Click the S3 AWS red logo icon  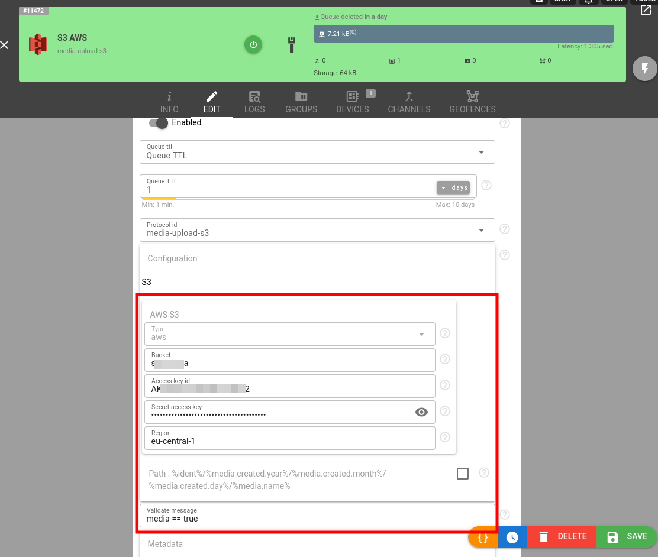(38, 44)
